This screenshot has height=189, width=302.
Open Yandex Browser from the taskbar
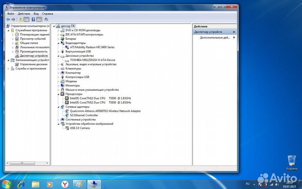(65, 184)
